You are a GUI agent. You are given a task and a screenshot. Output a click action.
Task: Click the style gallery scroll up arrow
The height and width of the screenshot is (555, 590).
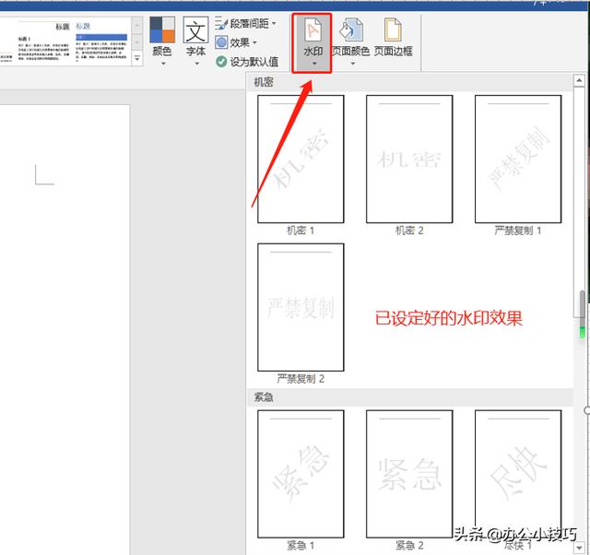click(137, 26)
